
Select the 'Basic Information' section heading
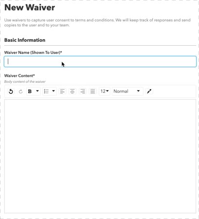[x=25, y=40]
